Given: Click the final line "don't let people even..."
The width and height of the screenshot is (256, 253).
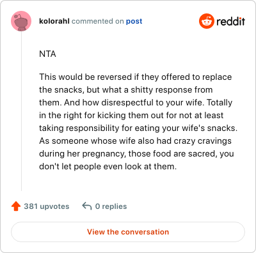Looking at the screenshot, I should pyautogui.click(x=108, y=166).
